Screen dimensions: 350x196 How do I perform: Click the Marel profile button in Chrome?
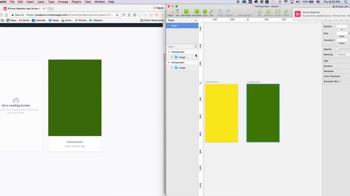159,8
